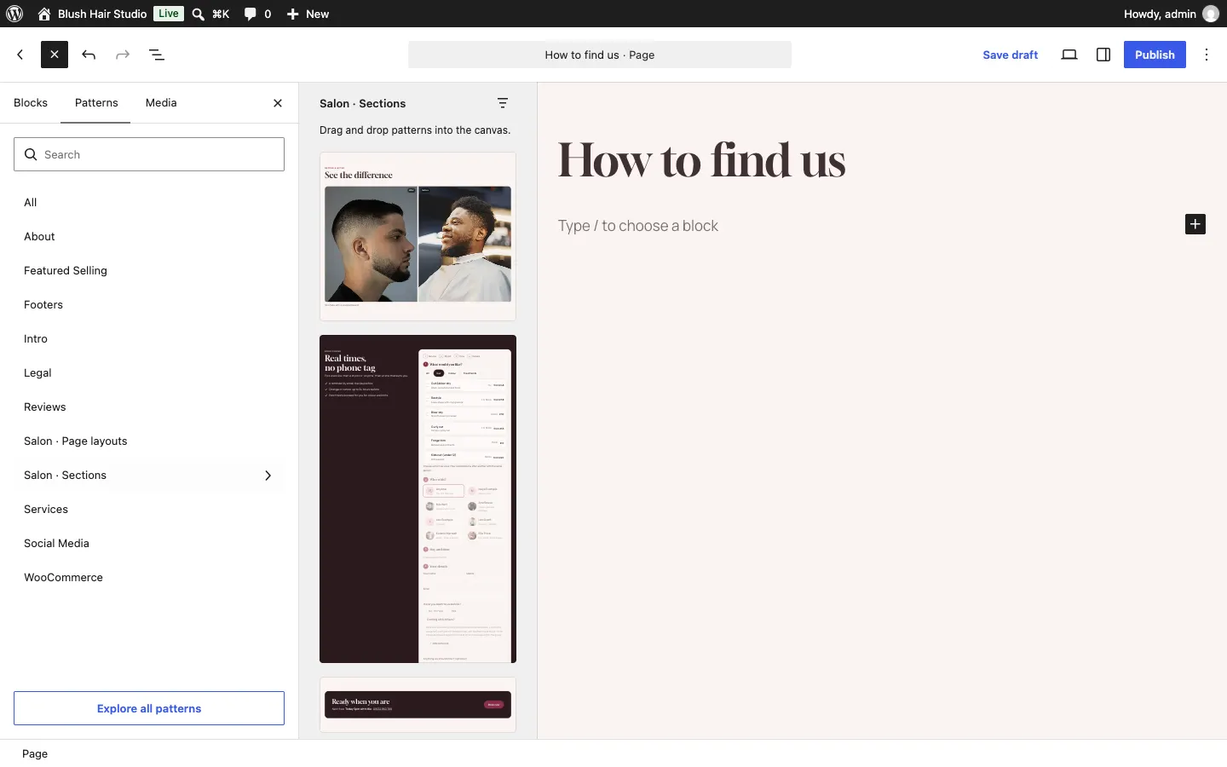
Task: Click the New content button
Action: (308, 14)
